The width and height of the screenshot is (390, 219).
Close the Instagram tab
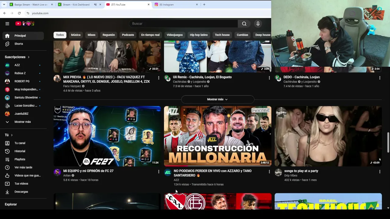(197, 5)
